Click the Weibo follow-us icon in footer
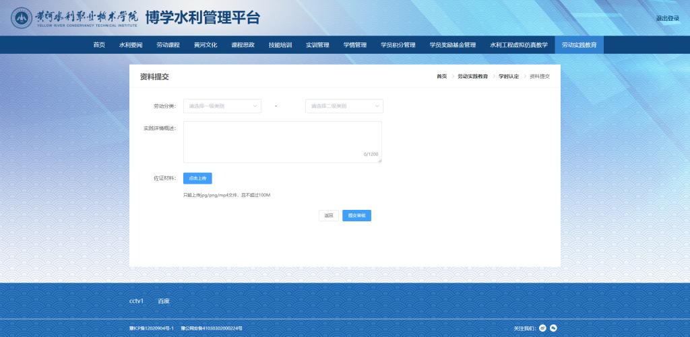This screenshot has width=690, height=337. [542, 328]
